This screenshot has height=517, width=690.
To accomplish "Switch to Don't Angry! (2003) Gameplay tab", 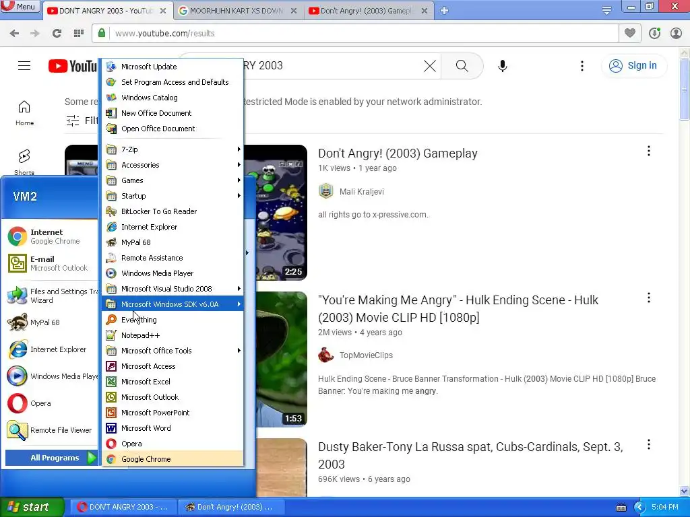I will coord(368,11).
